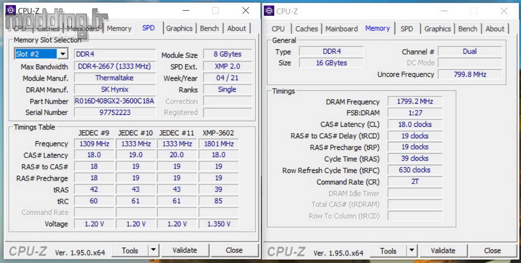Viewport: 521px width, 263px height.
Task: Click the Type field DDR4 in the Memory tab
Action: (x=331, y=51)
